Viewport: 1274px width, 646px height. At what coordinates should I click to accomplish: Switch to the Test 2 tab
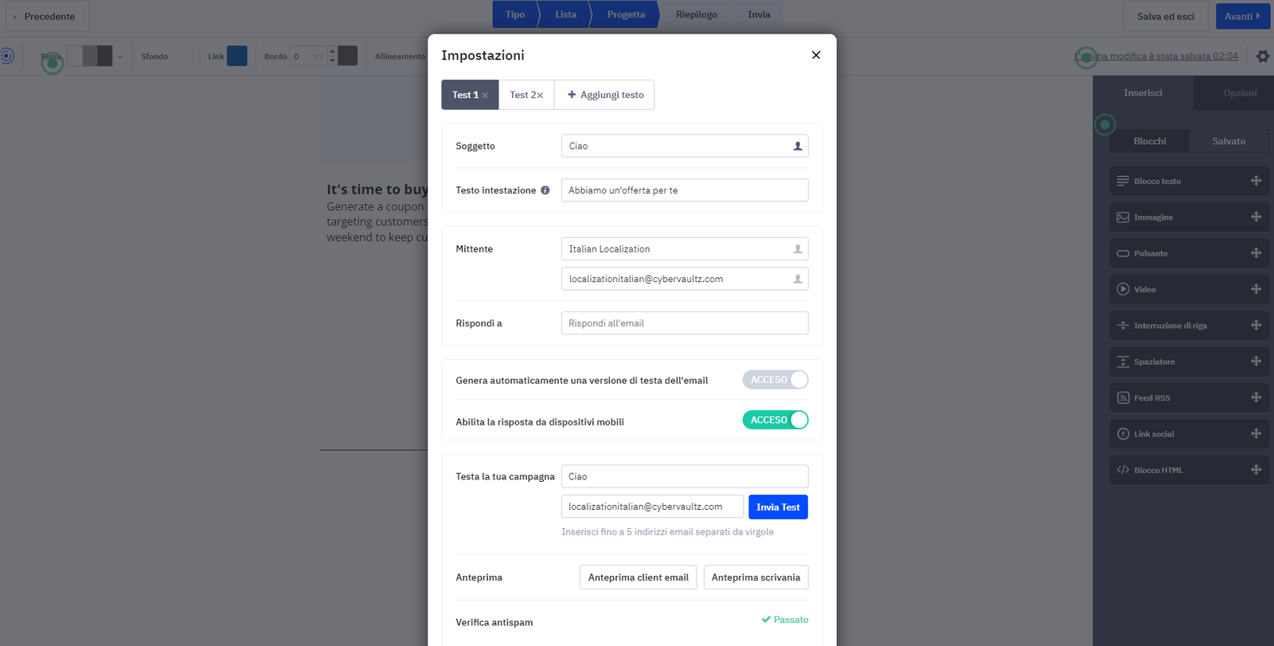click(x=521, y=95)
